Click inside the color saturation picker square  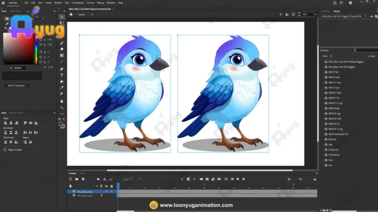pos(18,49)
